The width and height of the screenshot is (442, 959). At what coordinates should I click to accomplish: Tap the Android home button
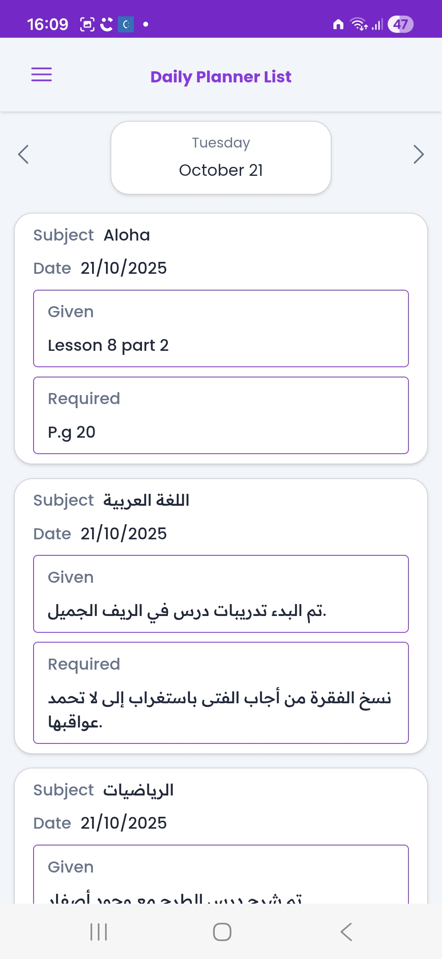click(x=222, y=932)
